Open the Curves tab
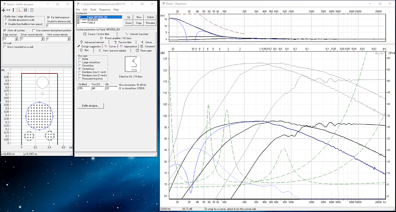The image size is (396, 212). [x=110, y=47]
